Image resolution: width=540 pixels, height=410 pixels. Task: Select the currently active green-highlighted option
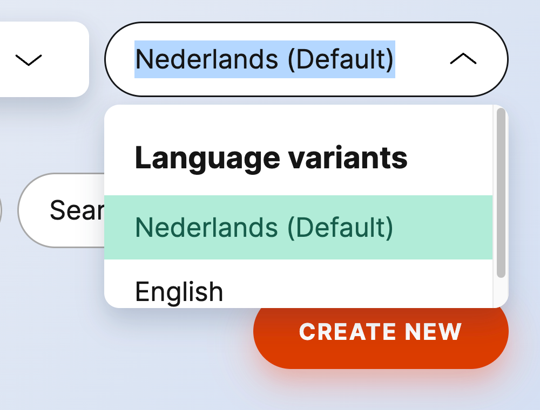[x=263, y=227]
